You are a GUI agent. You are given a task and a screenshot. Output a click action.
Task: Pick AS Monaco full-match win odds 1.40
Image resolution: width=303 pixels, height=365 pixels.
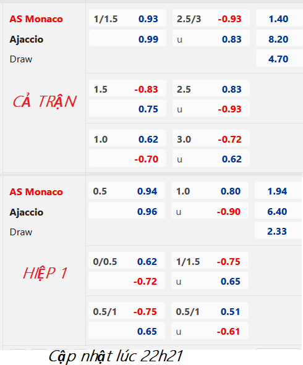point(280,19)
